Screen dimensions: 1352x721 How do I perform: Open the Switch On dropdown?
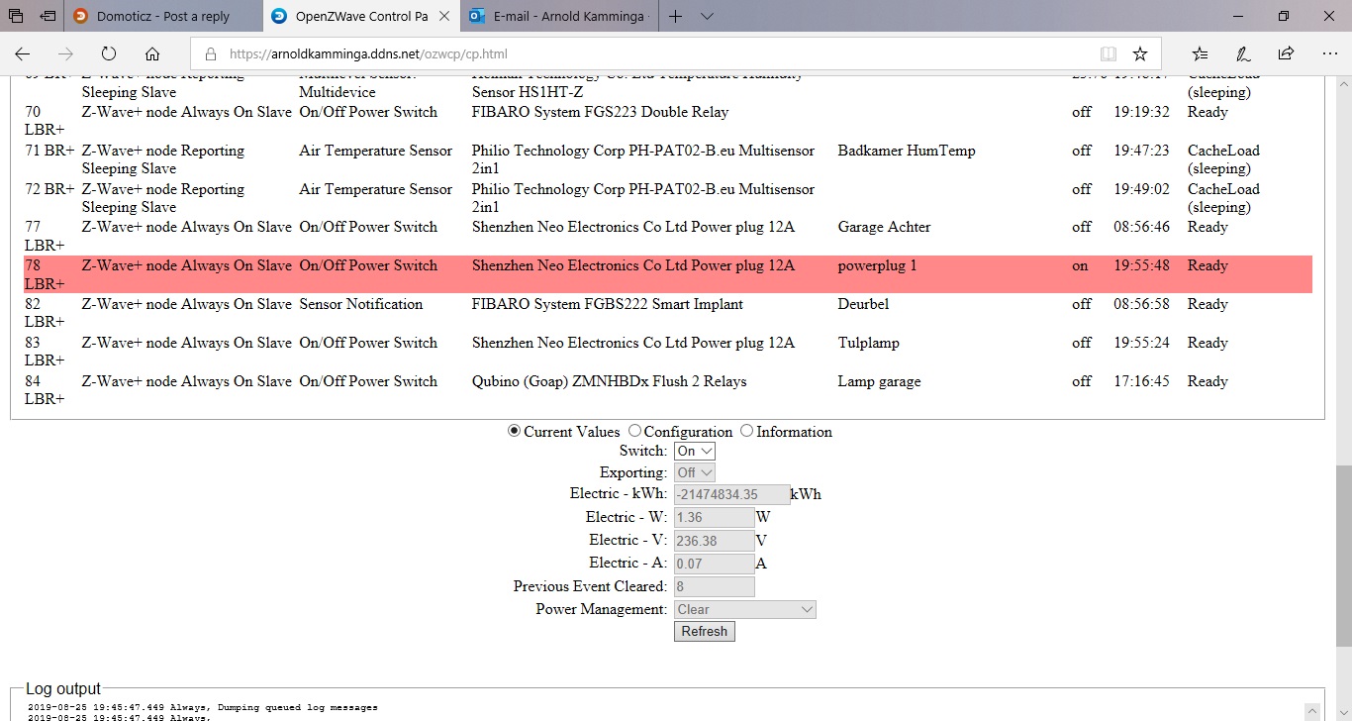(694, 451)
